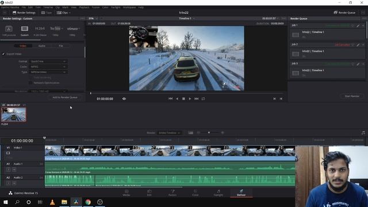Zoom in timeline with plus icon

click(223, 133)
